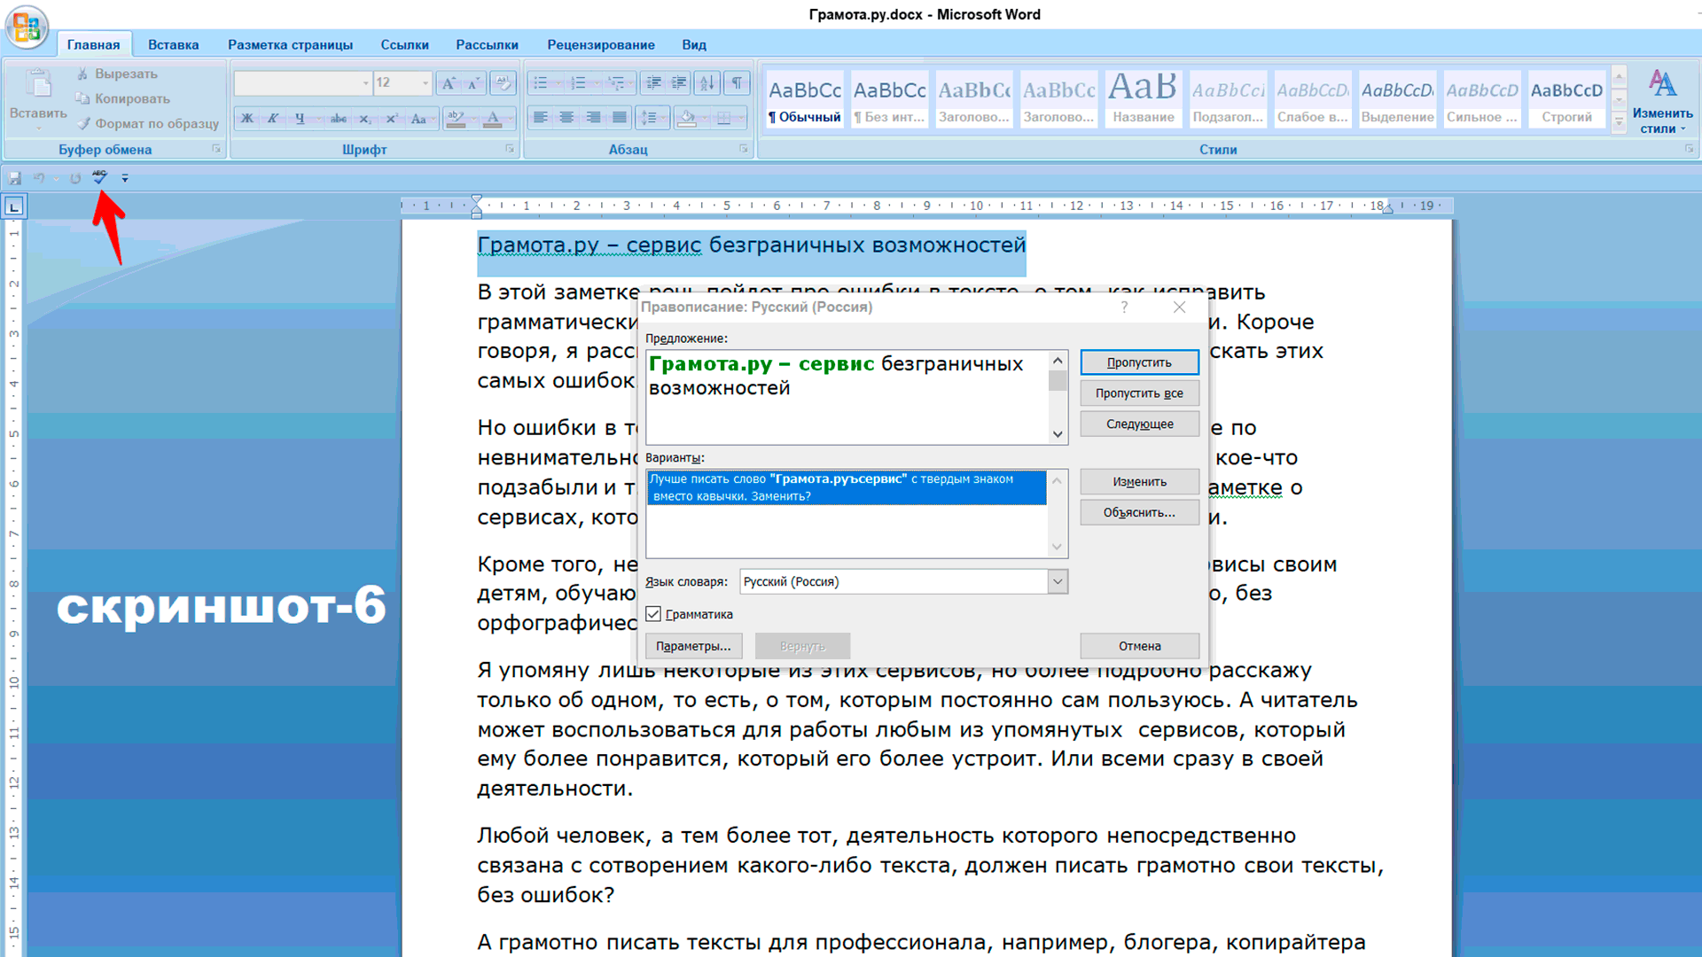1702x957 pixels.
Task: Select the highlighted suggestion in Варианты list
Action: point(847,487)
